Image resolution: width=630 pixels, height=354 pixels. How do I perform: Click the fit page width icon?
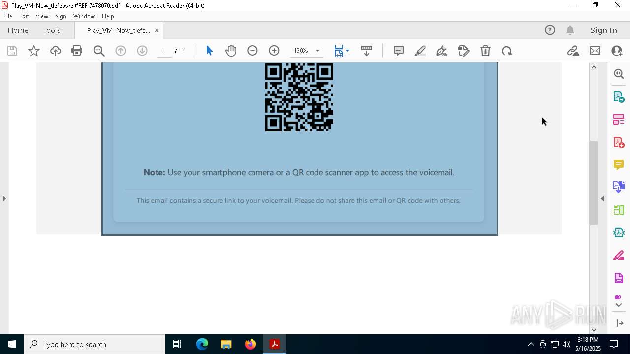339,51
